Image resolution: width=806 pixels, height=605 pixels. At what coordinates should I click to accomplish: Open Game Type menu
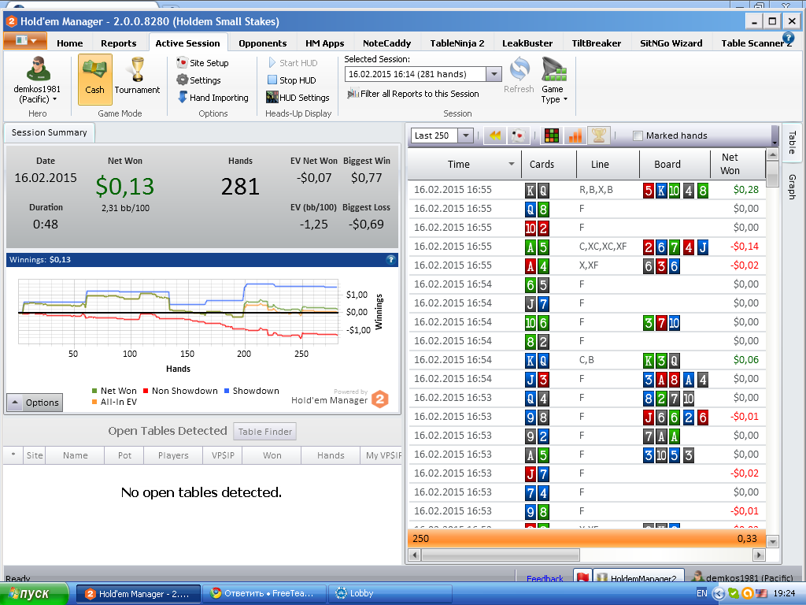(x=553, y=80)
